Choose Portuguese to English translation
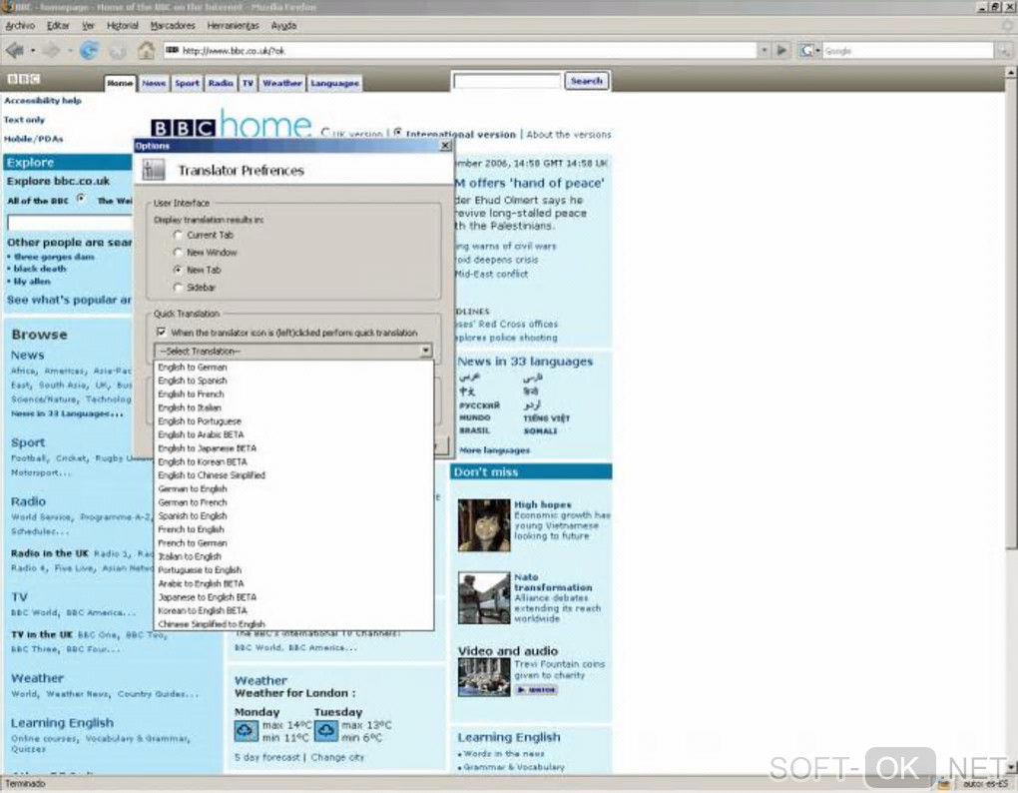Viewport: 1018px width, 793px height. [294, 569]
